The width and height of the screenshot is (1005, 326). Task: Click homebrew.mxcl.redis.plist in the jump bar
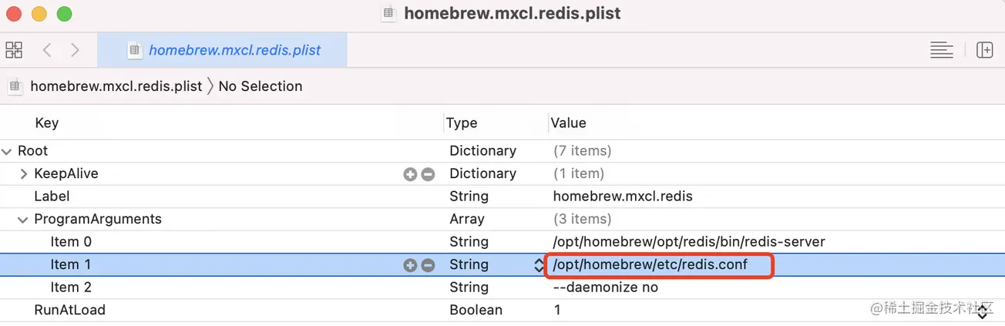pyautogui.click(x=116, y=86)
